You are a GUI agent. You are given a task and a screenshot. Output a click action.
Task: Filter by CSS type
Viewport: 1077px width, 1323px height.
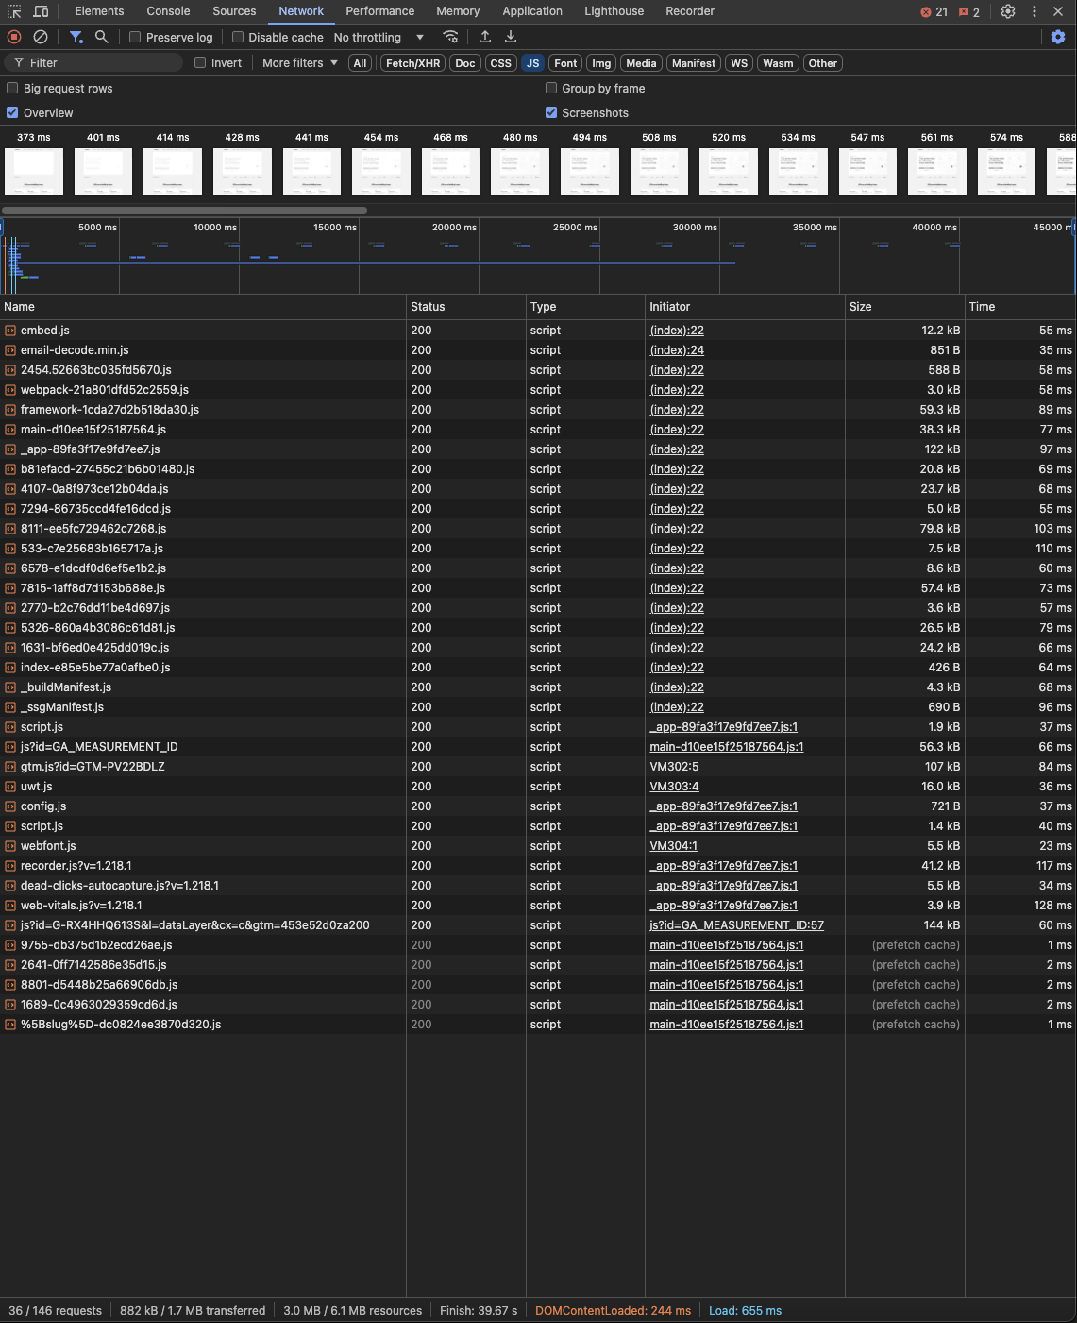point(501,63)
